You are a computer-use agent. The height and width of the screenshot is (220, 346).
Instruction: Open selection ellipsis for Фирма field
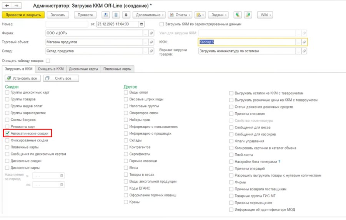click(x=145, y=33)
